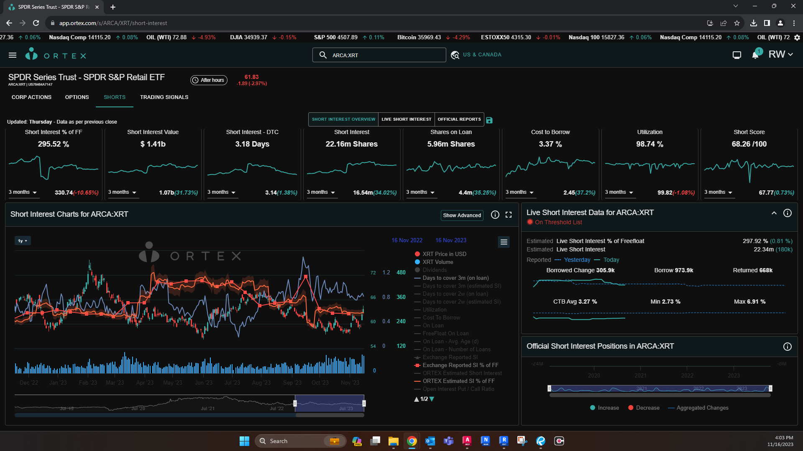Screen dimensions: 803x451
Task: Open the ORTEX navigation menu
Action: pyautogui.click(x=13, y=55)
